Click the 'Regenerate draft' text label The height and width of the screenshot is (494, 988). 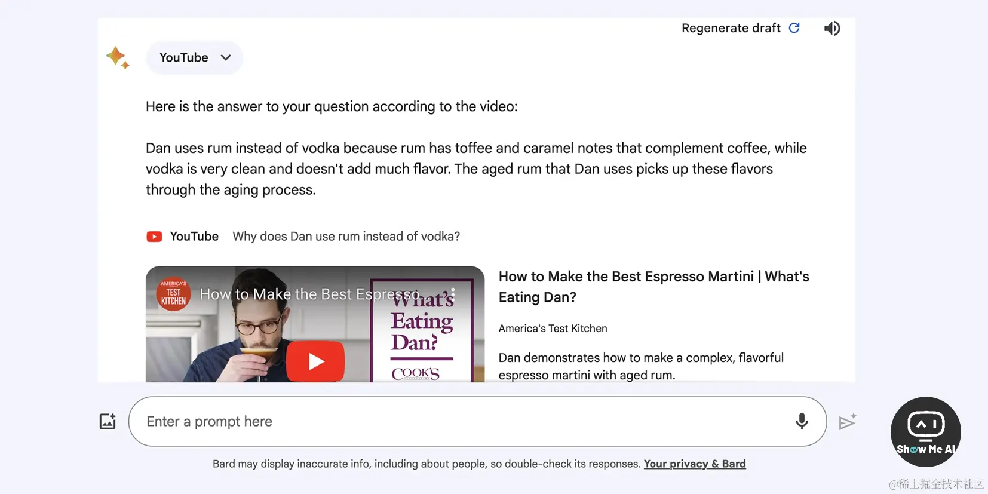click(731, 28)
